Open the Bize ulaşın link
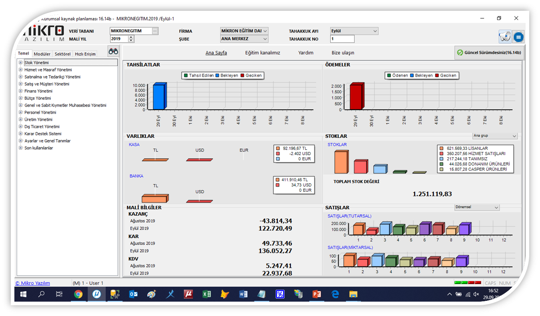The width and height of the screenshot is (540, 316). click(x=343, y=53)
